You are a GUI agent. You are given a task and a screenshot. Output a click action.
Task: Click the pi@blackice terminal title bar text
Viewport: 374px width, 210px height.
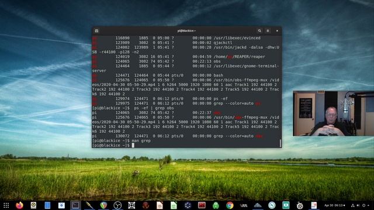(186, 31)
